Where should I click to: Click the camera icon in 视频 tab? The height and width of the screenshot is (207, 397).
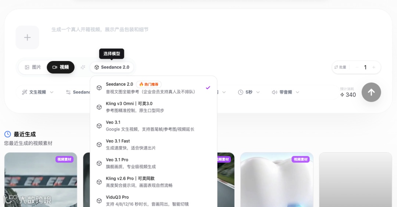point(55,67)
